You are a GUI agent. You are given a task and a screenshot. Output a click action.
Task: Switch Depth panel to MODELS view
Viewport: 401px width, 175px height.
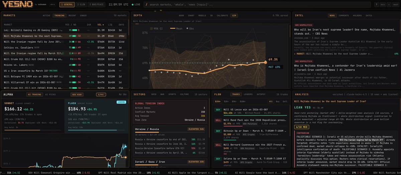(202, 15)
